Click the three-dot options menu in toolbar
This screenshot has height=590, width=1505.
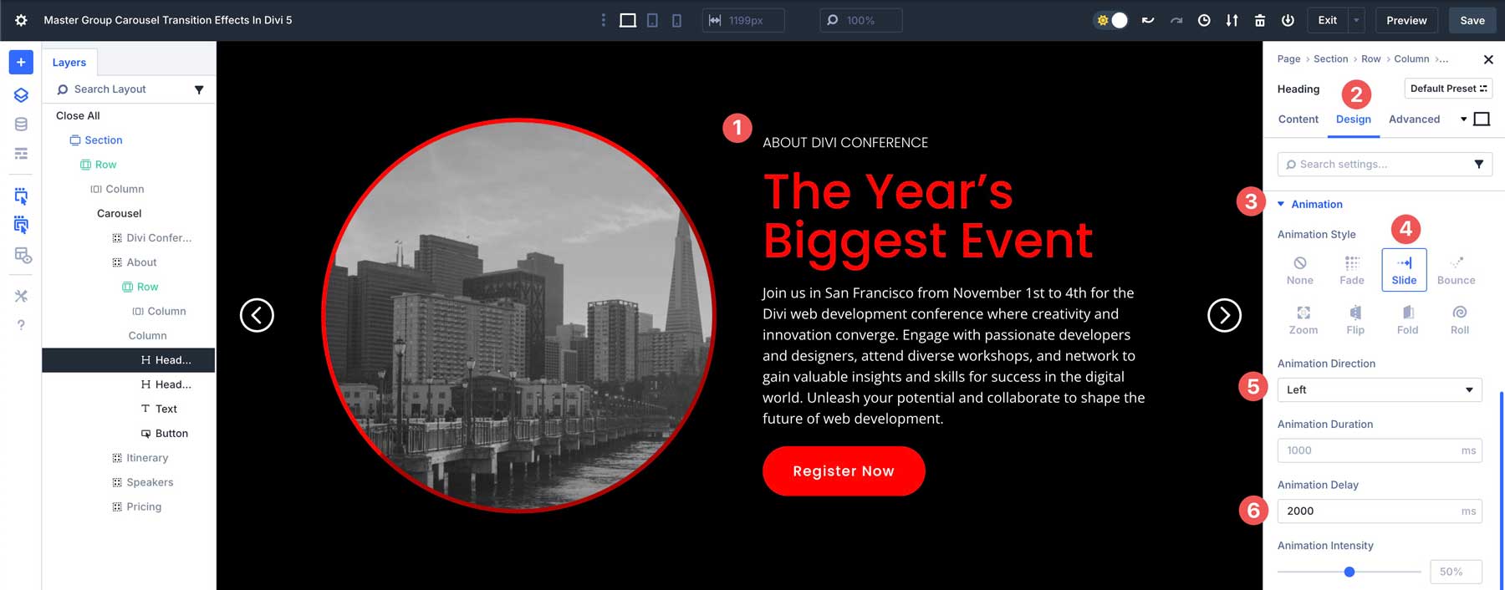click(604, 20)
